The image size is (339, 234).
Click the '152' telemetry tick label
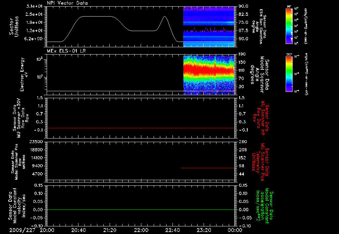point(242,158)
